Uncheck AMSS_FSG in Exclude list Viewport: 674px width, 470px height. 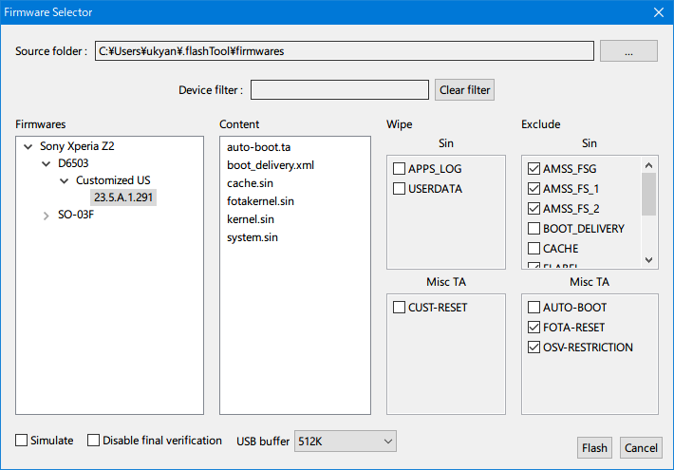[534, 169]
